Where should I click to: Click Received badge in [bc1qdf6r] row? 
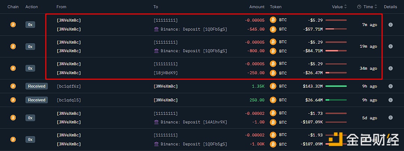tap(37, 86)
